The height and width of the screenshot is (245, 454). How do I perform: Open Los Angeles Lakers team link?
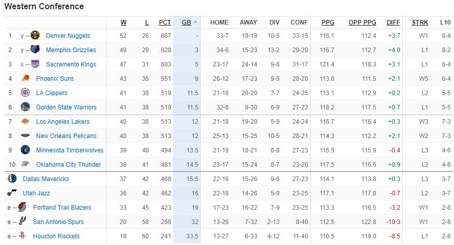(63, 122)
